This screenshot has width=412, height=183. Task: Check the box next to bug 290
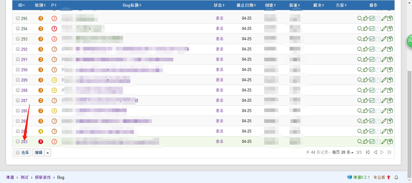(x=18, y=70)
